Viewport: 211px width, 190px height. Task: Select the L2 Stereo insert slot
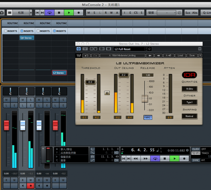59,73
